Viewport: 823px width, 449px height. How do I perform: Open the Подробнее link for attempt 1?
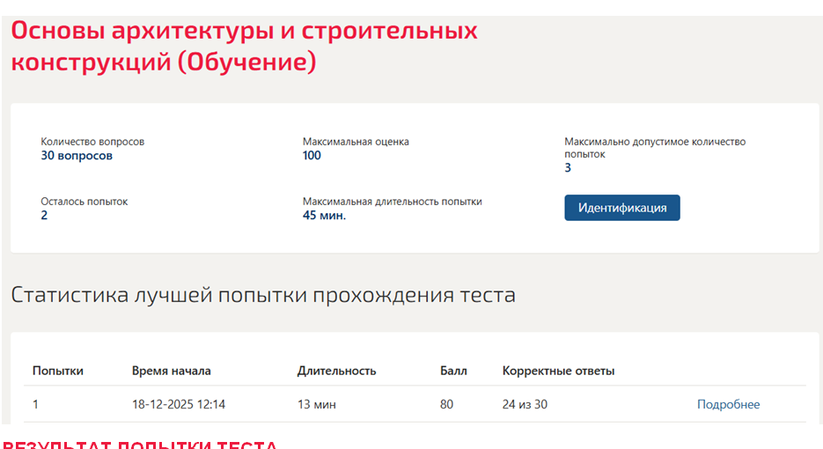coord(728,404)
